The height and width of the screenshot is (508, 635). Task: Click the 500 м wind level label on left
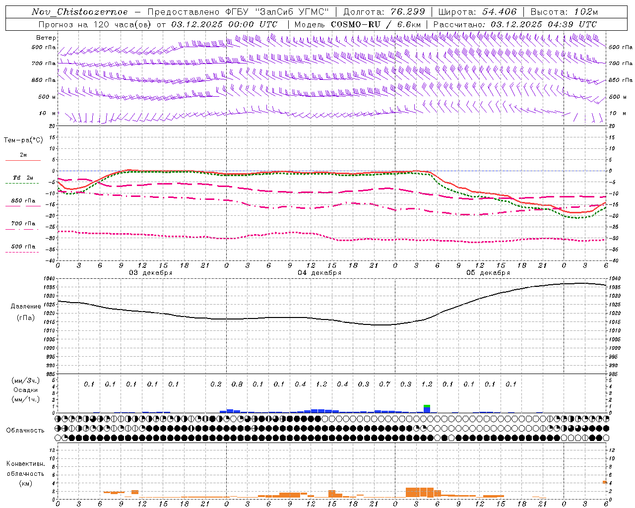(47, 97)
